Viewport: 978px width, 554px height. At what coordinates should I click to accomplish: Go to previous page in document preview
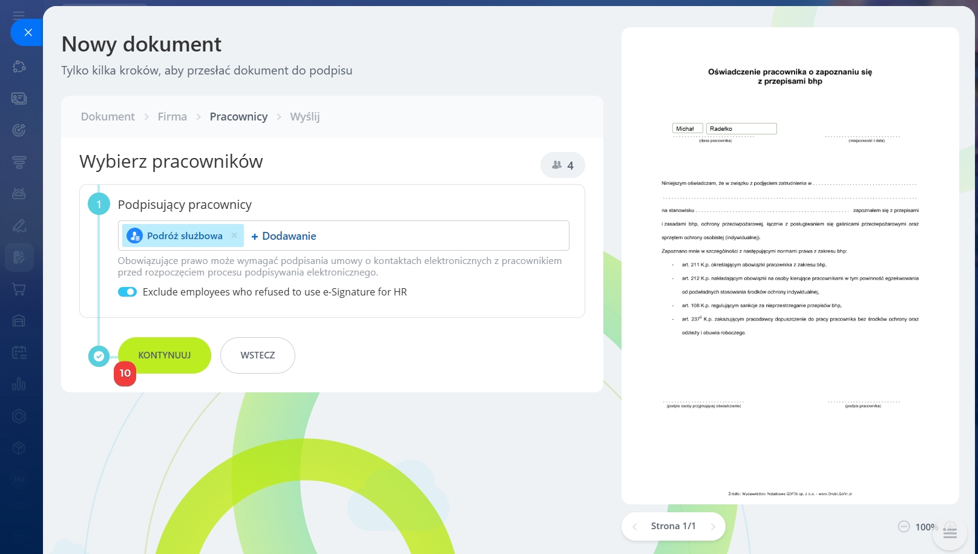click(x=635, y=527)
